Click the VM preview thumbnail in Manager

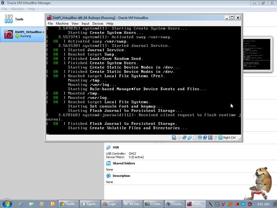click(x=257, y=54)
